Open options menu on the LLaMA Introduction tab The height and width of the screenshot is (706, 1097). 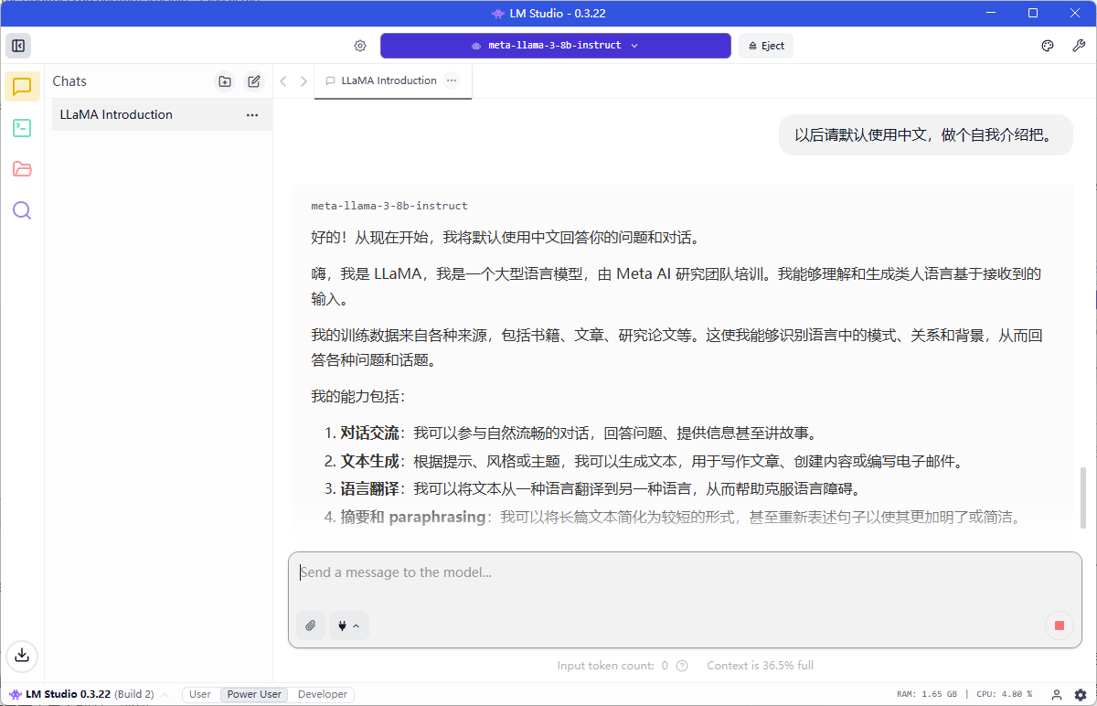tap(452, 80)
